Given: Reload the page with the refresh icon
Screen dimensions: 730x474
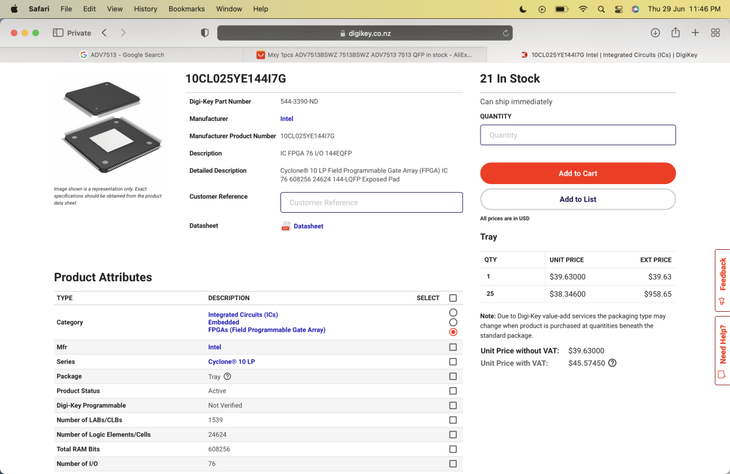Looking at the screenshot, I should (506, 33).
